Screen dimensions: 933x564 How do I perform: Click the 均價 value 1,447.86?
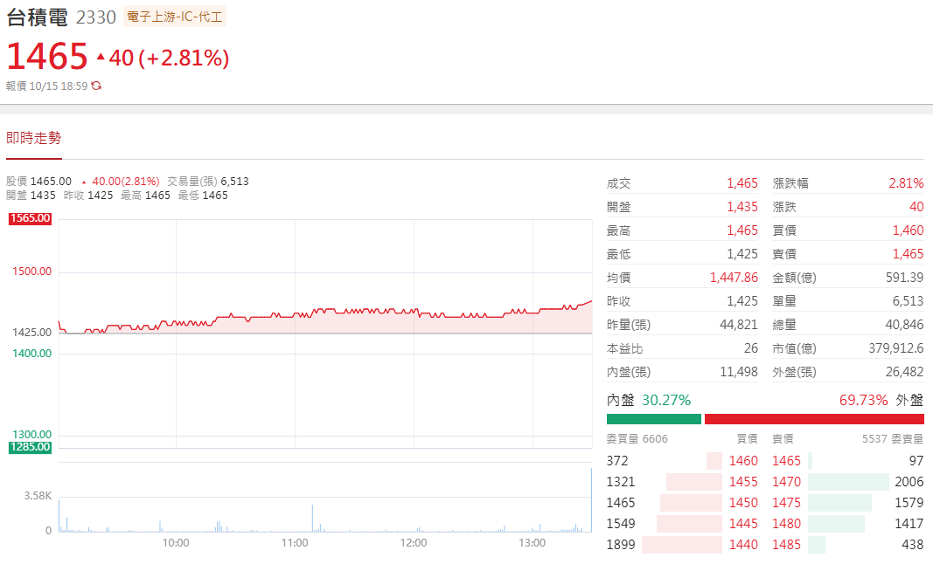pos(734,278)
